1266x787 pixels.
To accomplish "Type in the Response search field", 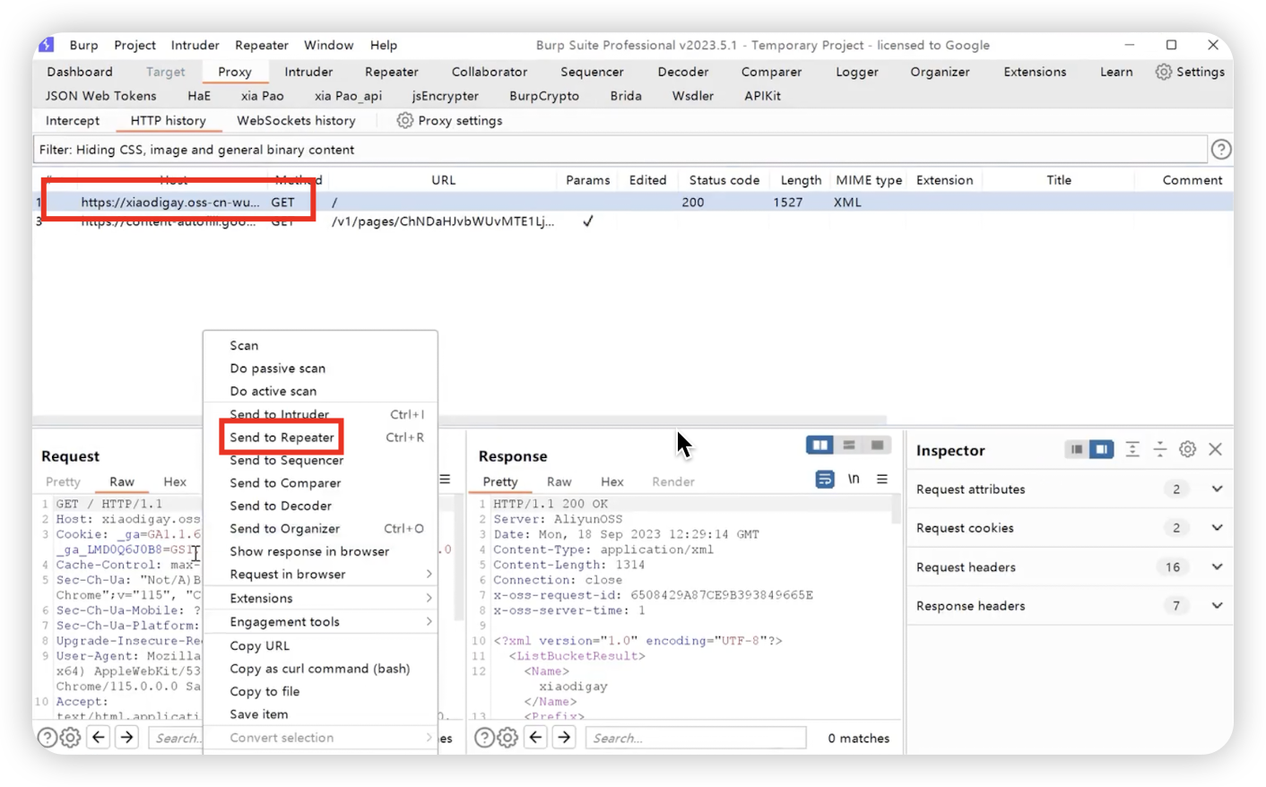I will pos(696,738).
